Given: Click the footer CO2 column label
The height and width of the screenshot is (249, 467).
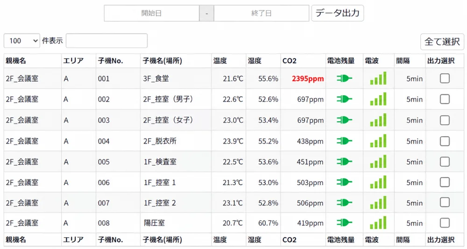Looking at the screenshot, I should click(x=289, y=240).
